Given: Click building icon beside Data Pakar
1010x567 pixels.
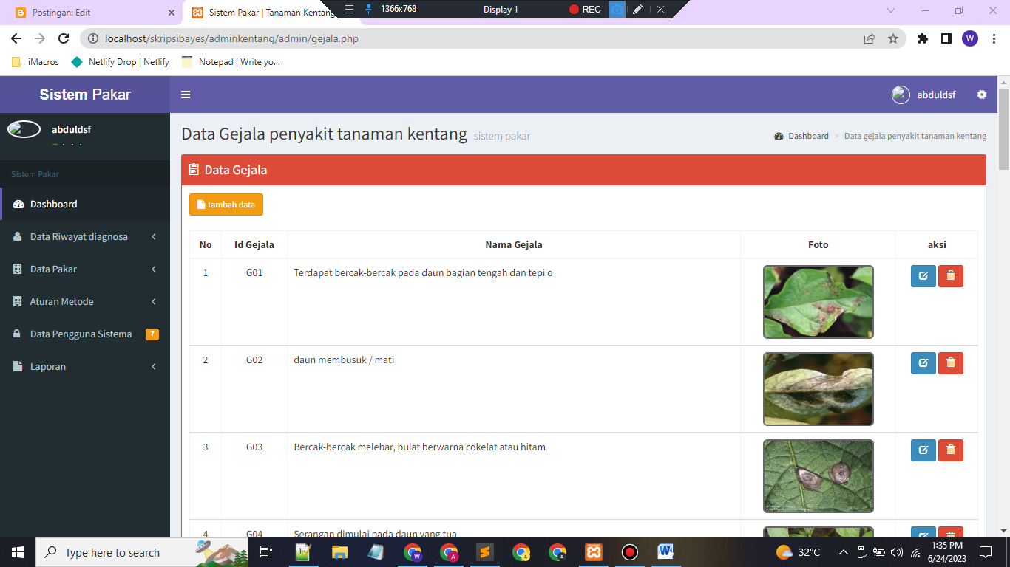Looking at the screenshot, I should [x=18, y=269].
